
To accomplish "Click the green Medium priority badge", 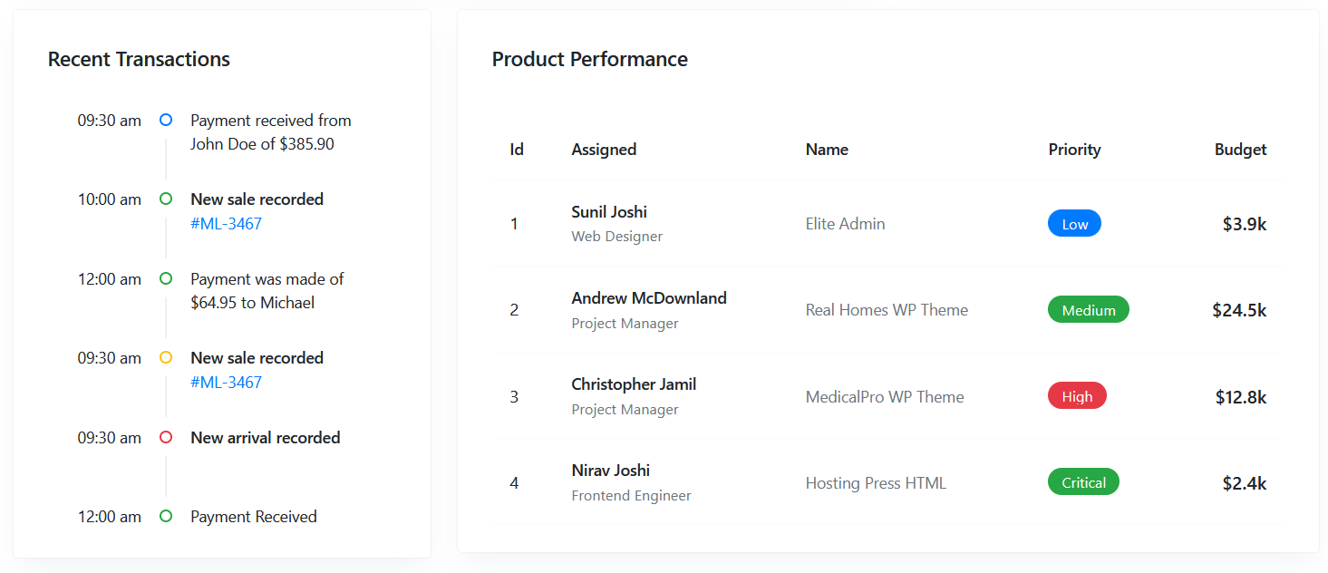I will (x=1088, y=310).
